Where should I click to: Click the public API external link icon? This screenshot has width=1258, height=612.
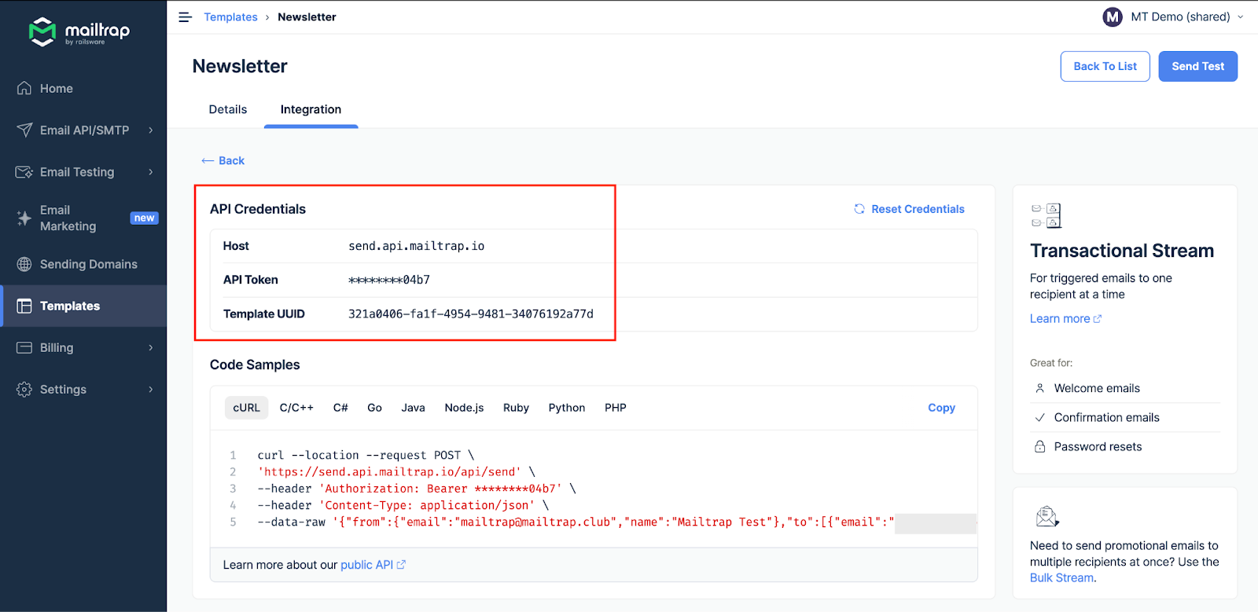(401, 565)
